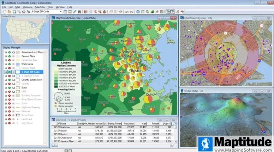The image size is (274, 152).
Task: Click the American Land Mass gray color swatch
Action: coord(18,52)
